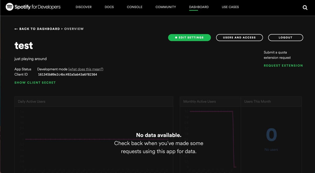Reveal the client secret
The width and height of the screenshot is (315, 173).
(35, 83)
